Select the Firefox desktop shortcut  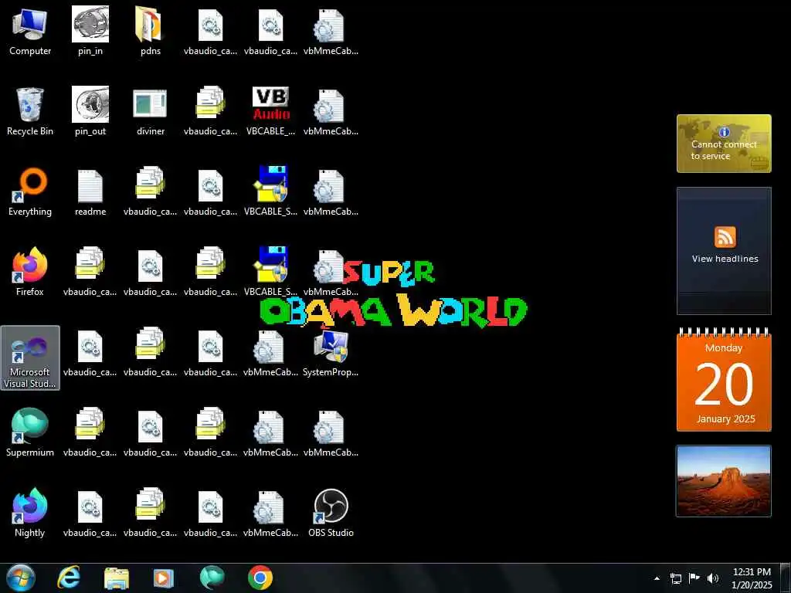30,273
